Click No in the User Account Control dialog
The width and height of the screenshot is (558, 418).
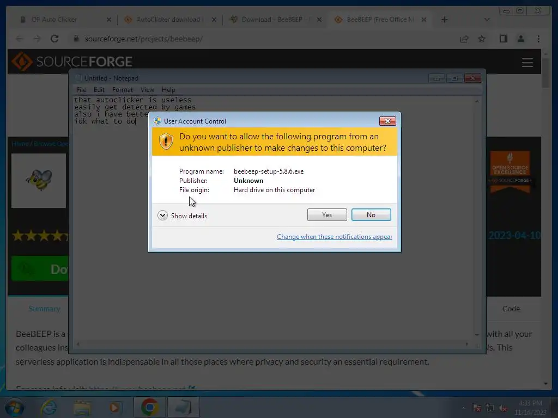coord(371,214)
